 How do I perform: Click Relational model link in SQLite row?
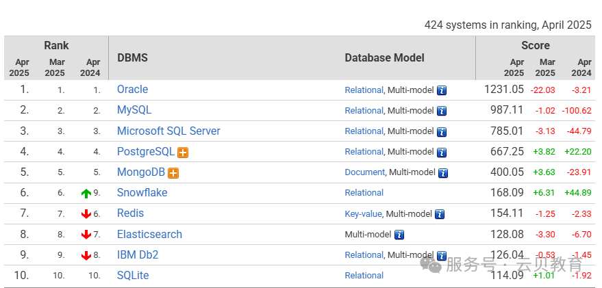coord(364,276)
